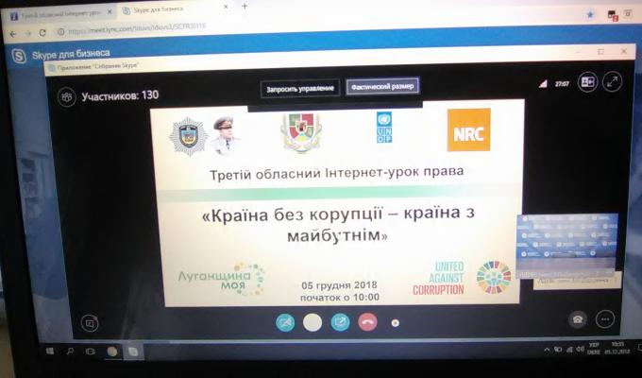Click the Skype для бизнеса logo icon
The height and width of the screenshot is (378, 642).
coord(19,56)
